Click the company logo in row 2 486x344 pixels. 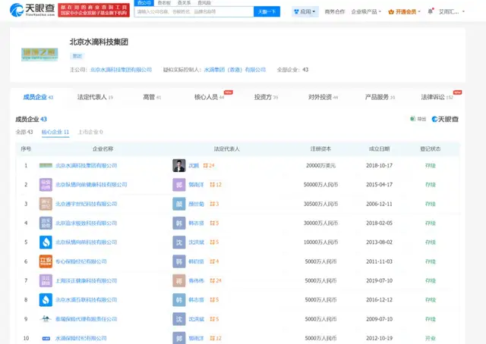46,184
